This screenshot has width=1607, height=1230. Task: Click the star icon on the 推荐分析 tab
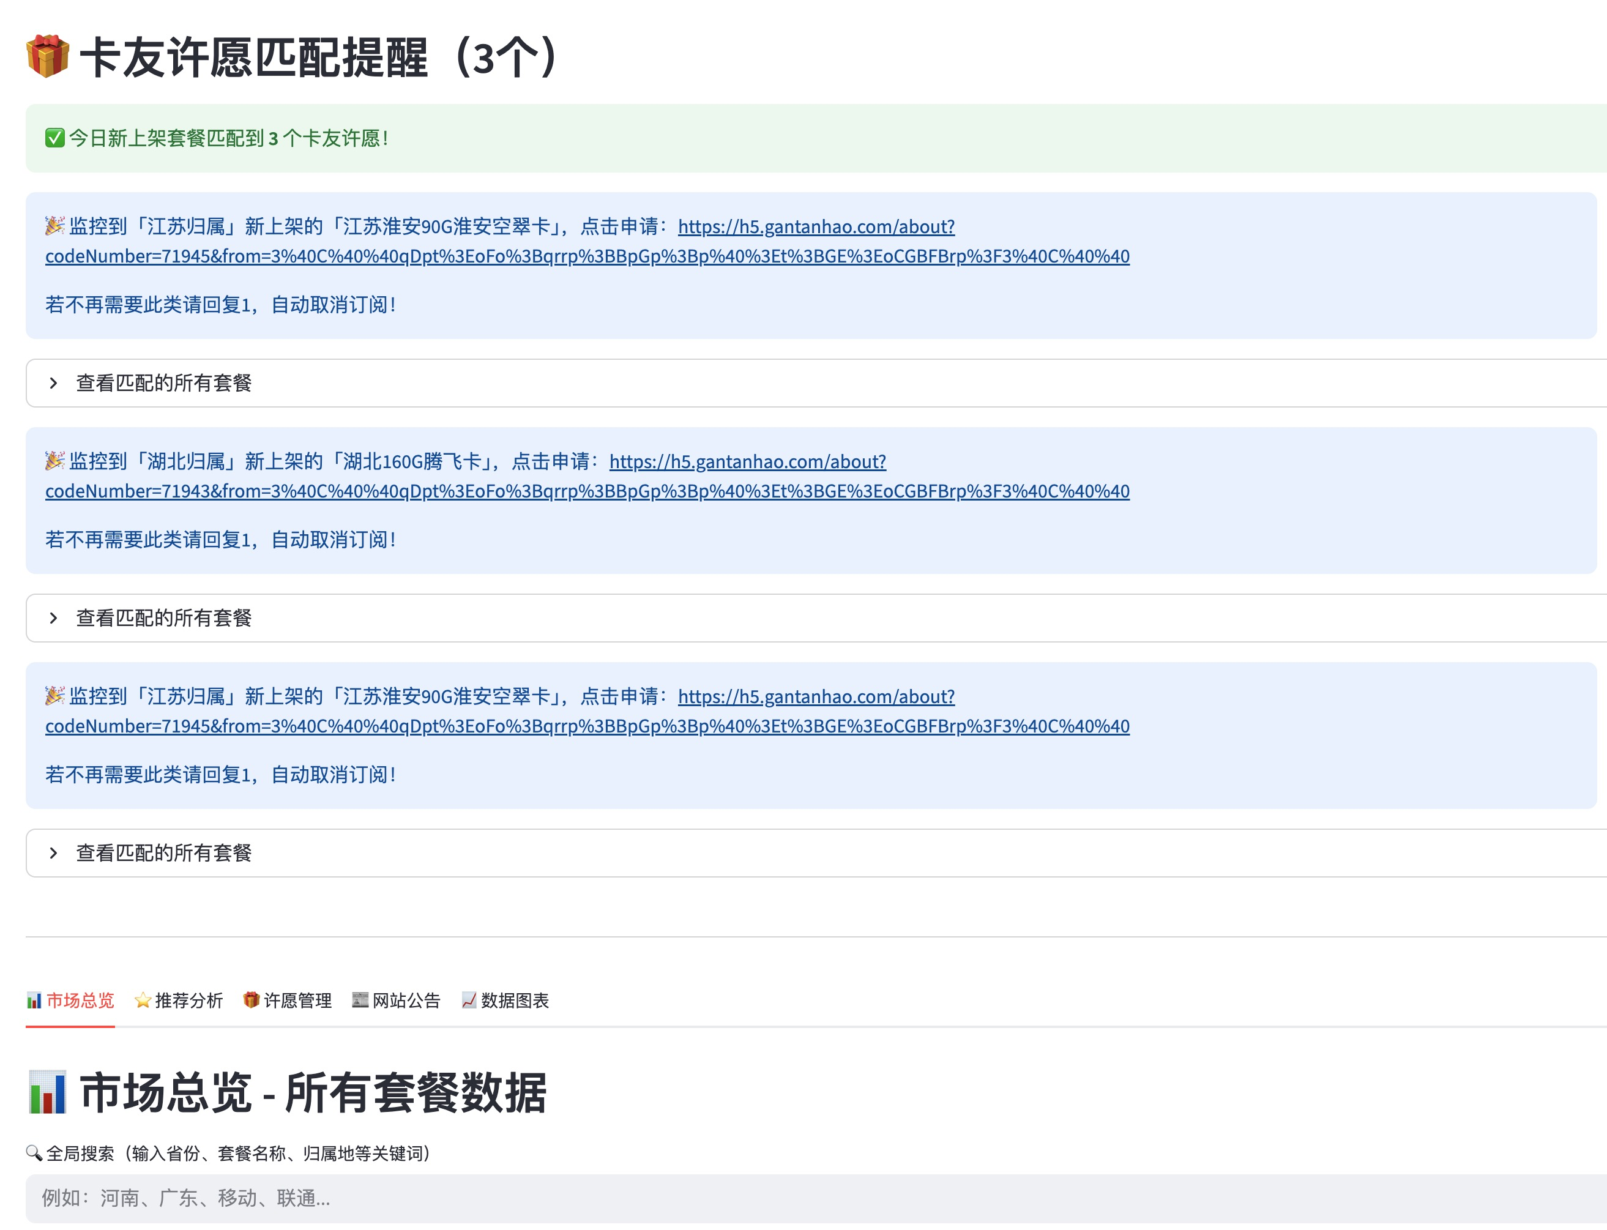(143, 1000)
